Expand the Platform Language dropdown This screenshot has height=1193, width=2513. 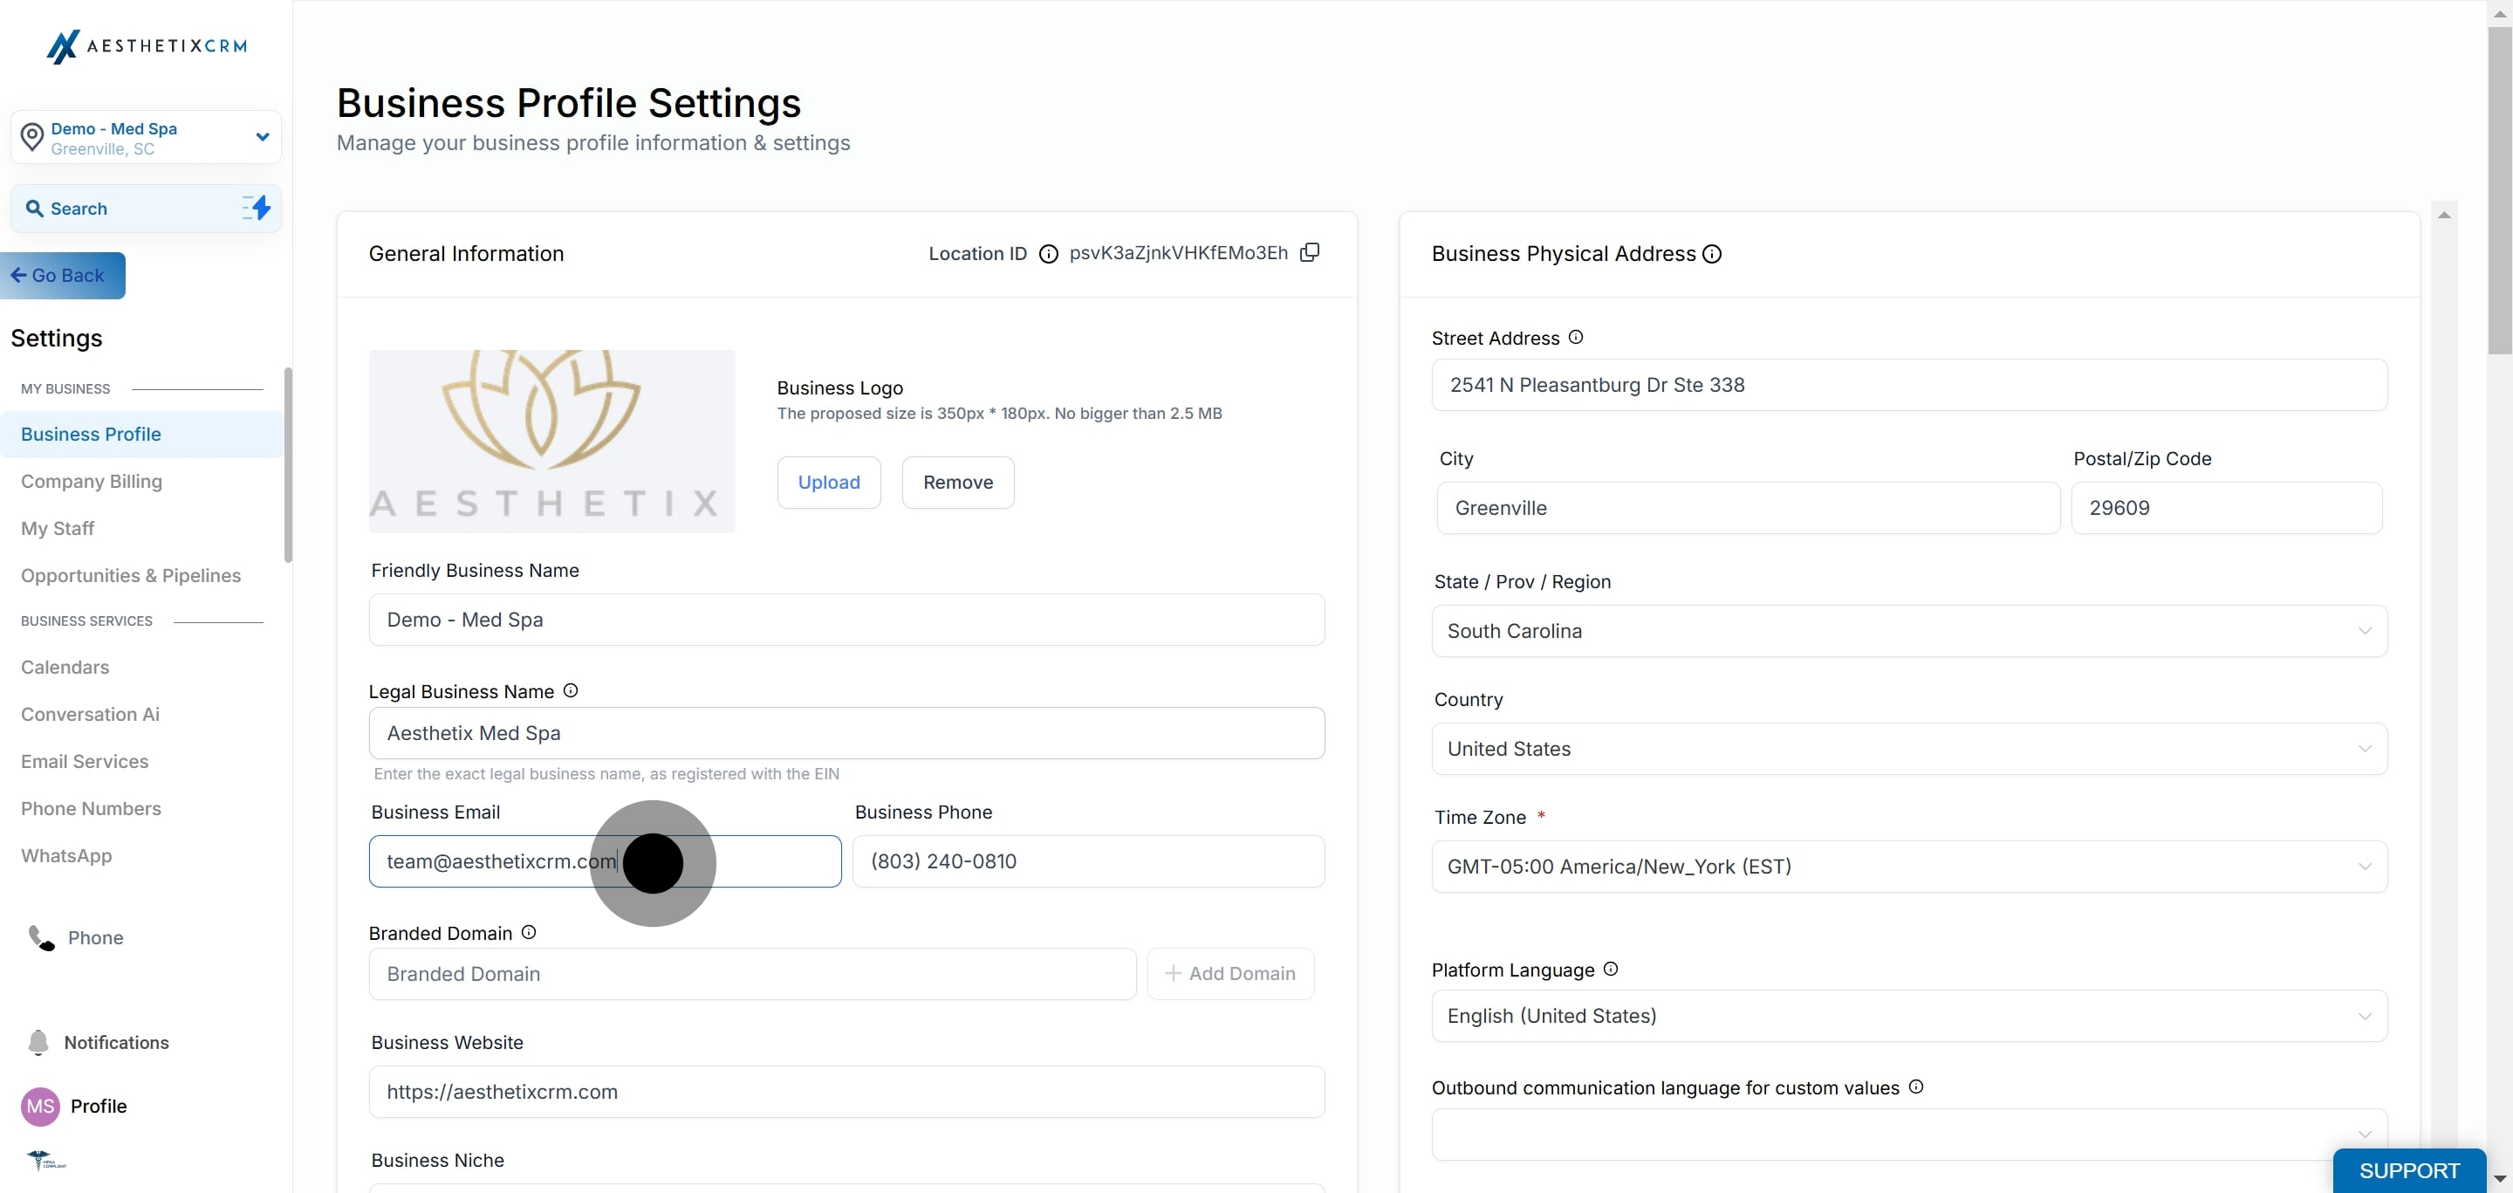1908,1016
